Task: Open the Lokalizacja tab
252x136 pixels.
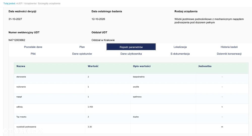Action: coord(180,47)
